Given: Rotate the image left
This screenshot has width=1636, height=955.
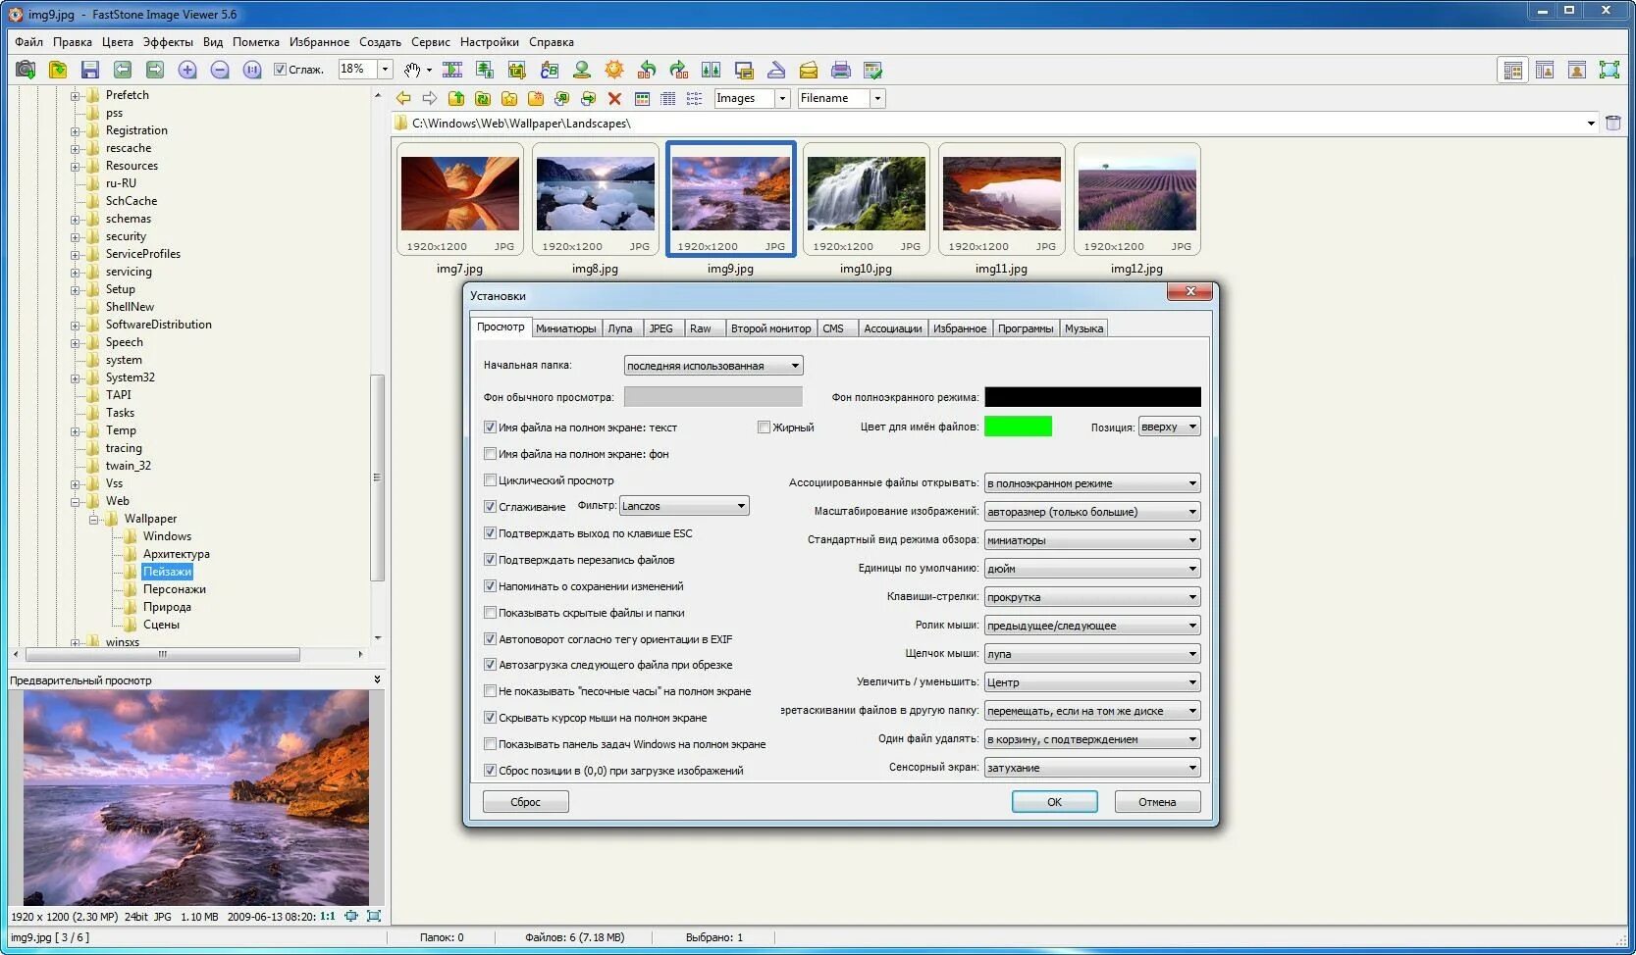Looking at the screenshot, I should tap(647, 70).
